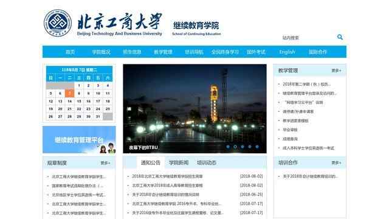
Task: Open the 教学进度表模板 link
Action: click(x=295, y=120)
